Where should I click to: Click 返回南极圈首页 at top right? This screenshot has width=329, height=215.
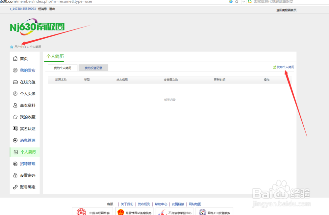pos(286,10)
